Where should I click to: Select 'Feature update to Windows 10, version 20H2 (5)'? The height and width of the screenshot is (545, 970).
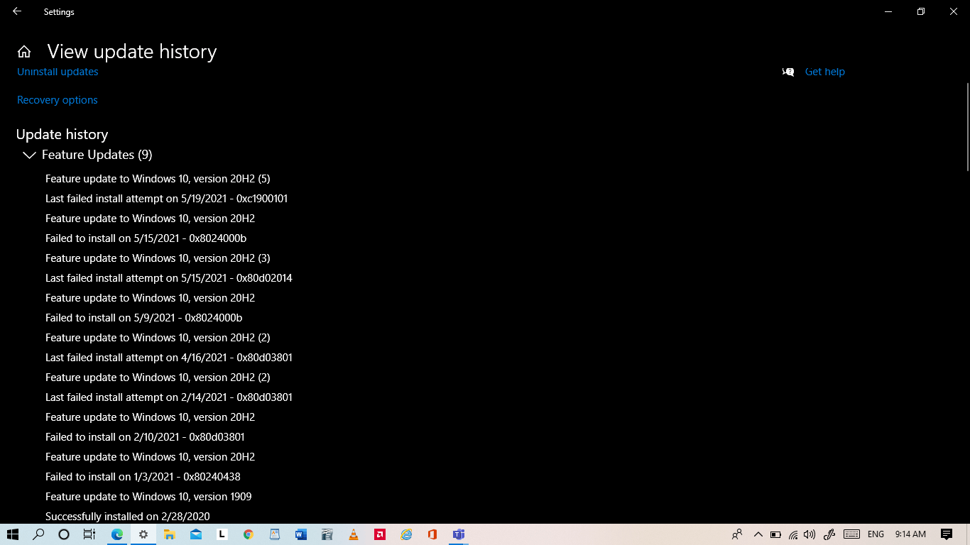pos(158,179)
